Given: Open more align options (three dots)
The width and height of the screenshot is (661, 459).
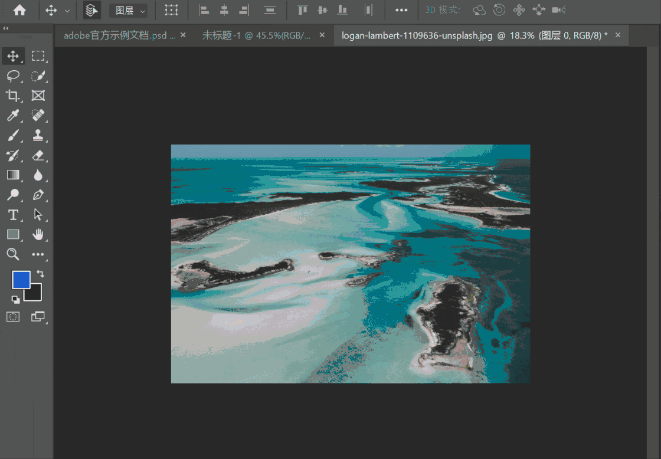Looking at the screenshot, I should point(401,10).
